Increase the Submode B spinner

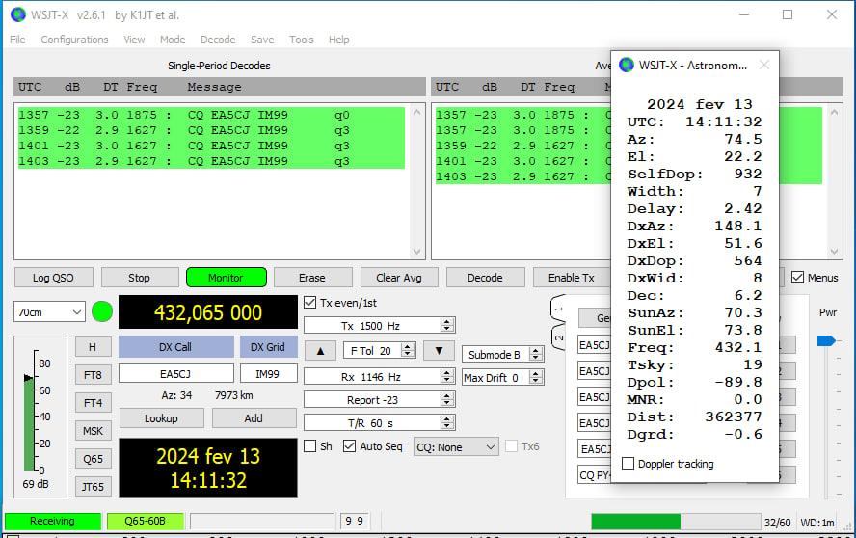[x=537, y=350]
